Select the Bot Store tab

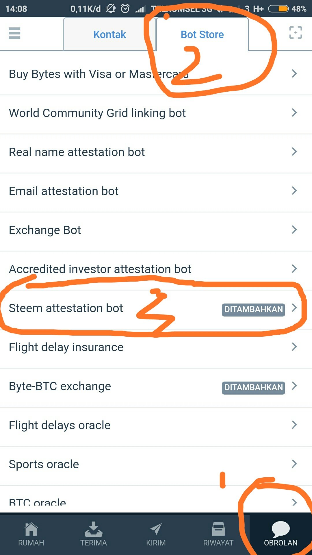(202, 34)
